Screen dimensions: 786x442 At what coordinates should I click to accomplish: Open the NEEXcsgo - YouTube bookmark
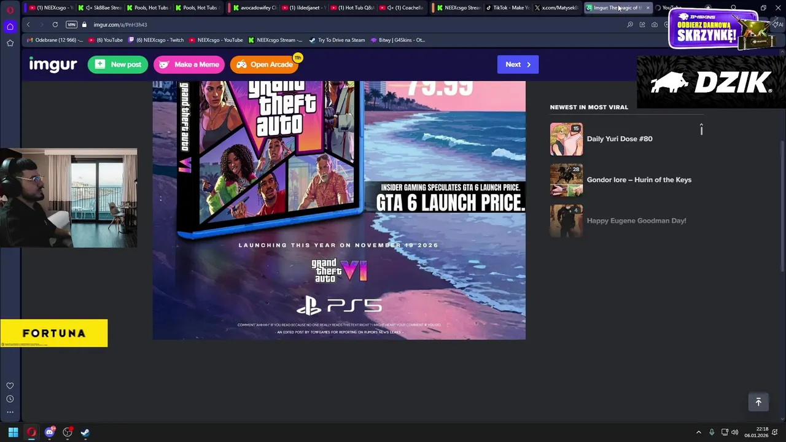(x=216, y=40)
